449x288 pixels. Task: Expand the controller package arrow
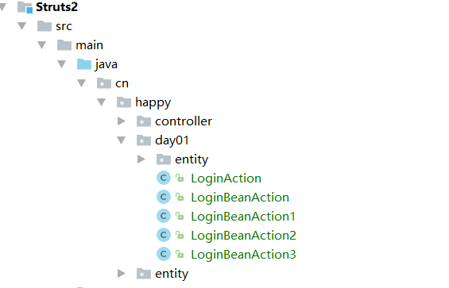coord(122,121)
